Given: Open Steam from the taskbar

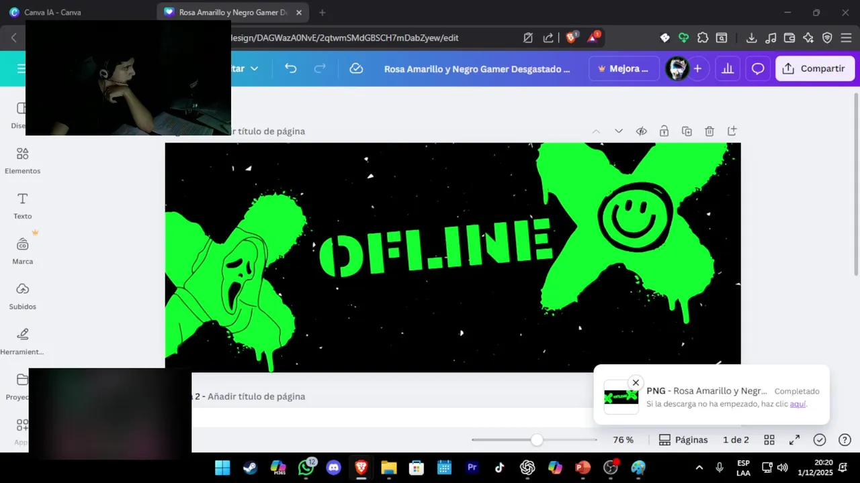Looking at the screenshot, I should (250, 468).
